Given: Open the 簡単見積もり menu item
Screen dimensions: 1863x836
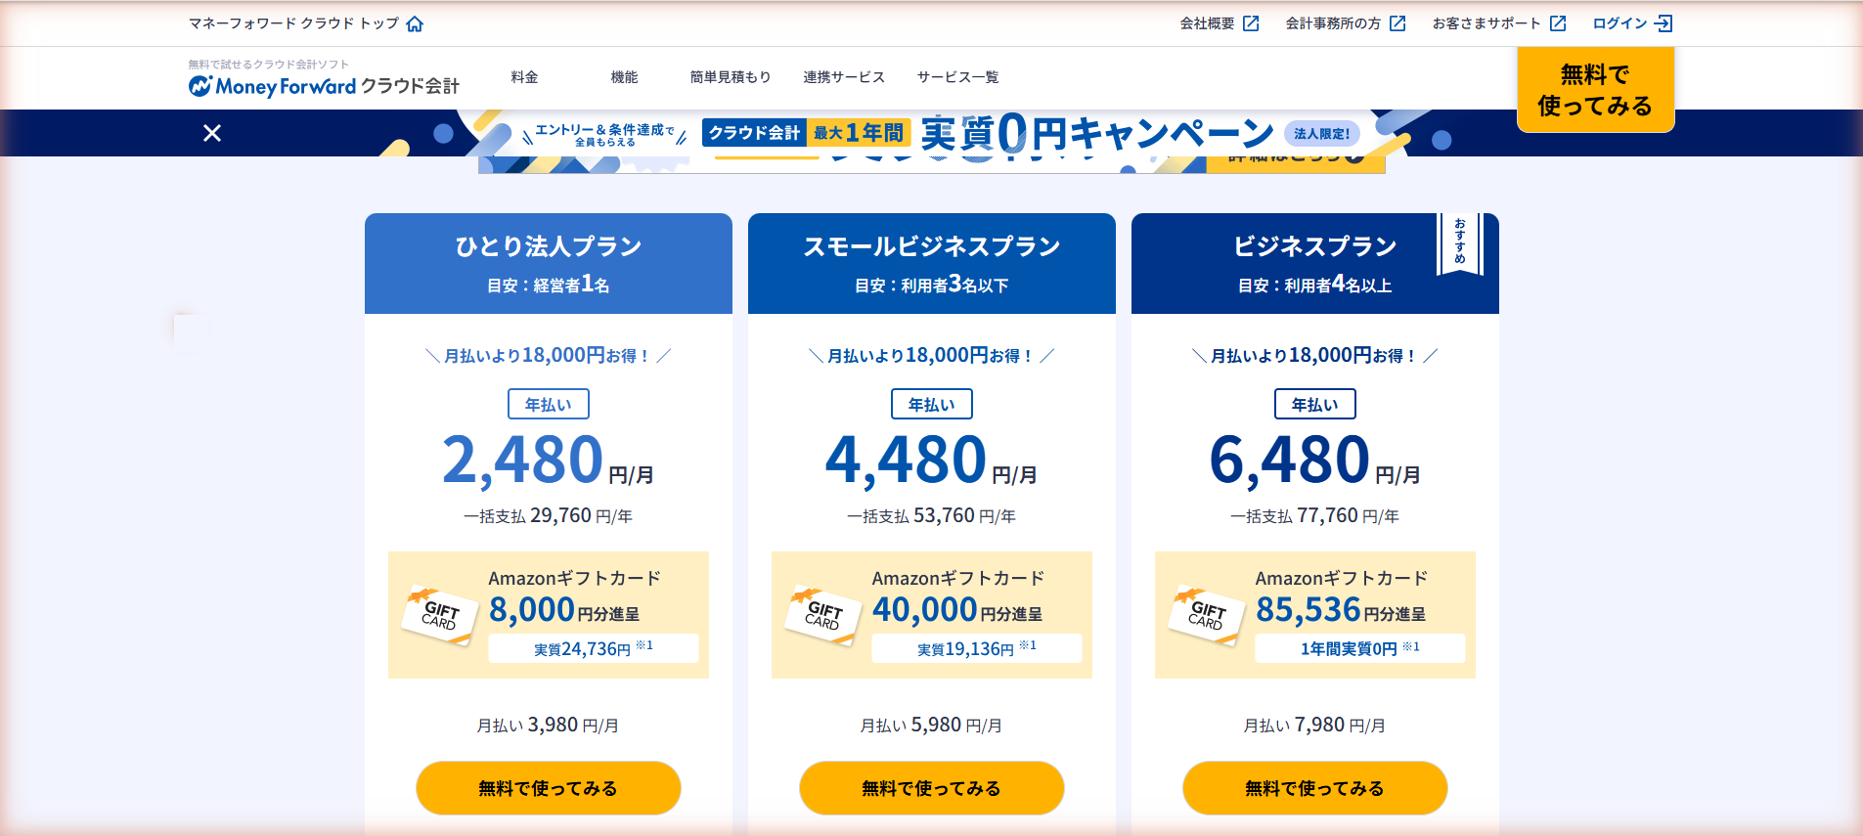Looking at the screenshot, I should (731, 77).
